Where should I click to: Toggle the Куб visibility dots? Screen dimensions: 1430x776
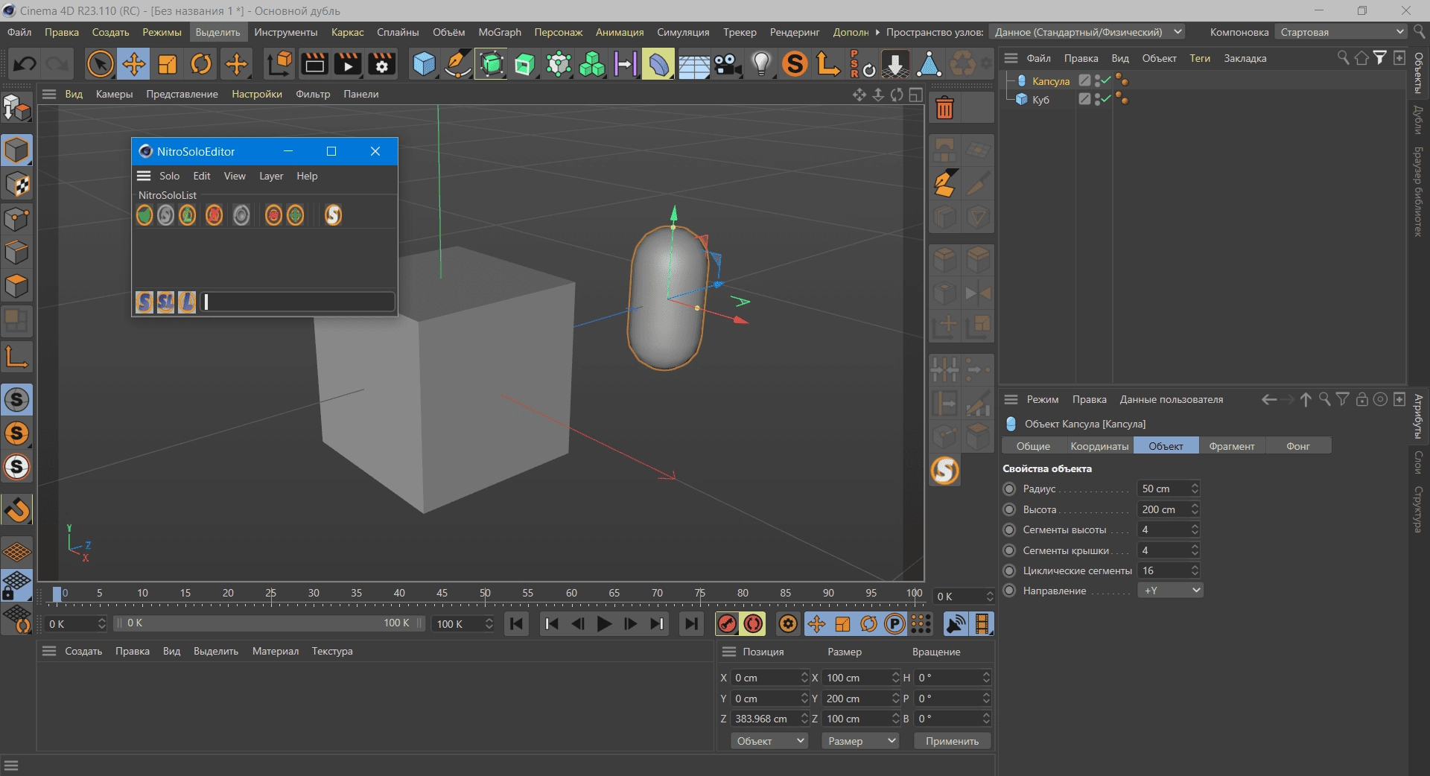click(x=1098, y=99)
